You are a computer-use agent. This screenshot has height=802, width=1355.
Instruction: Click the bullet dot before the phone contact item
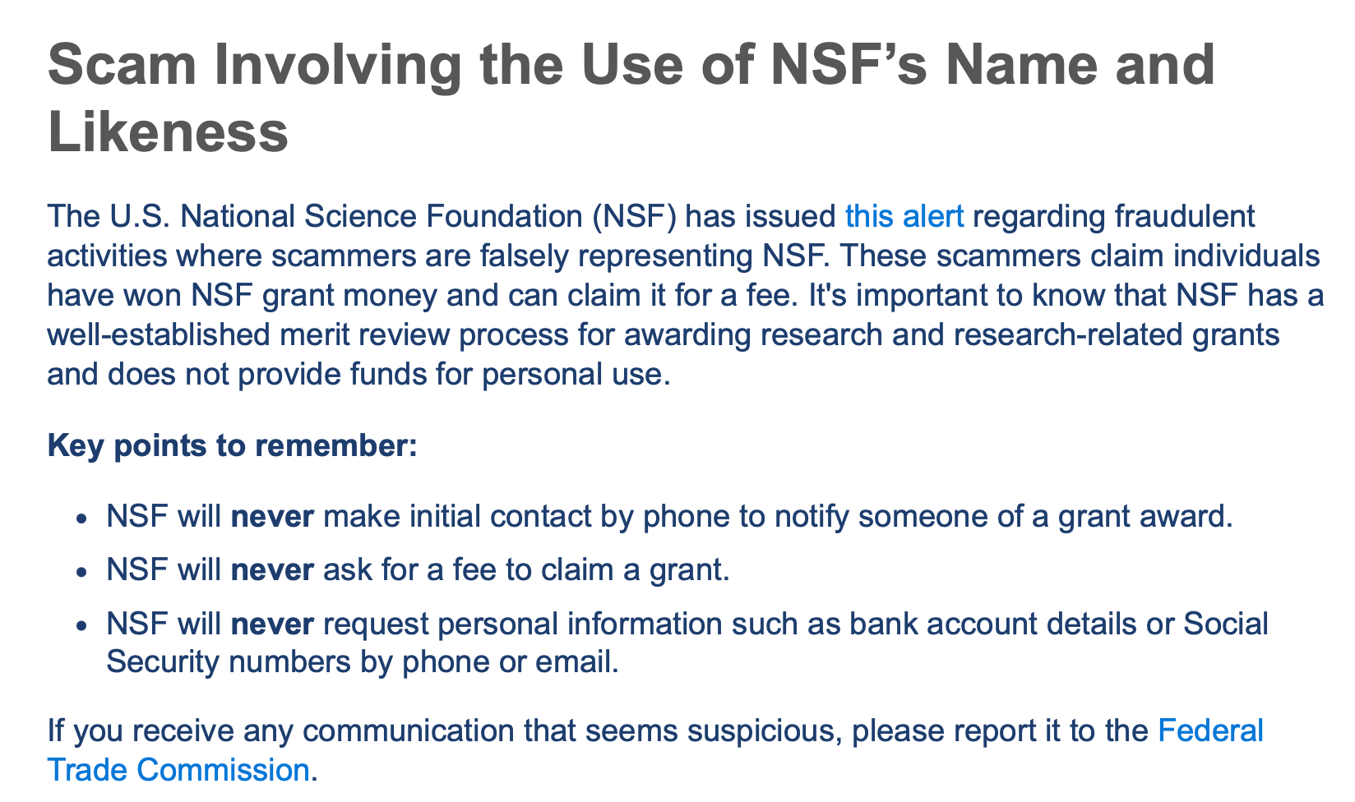[80, 519]
